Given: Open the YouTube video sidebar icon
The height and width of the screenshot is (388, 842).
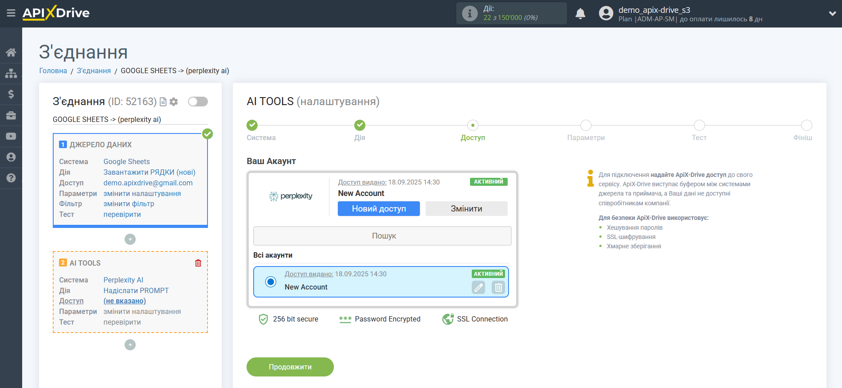Looking at the screenshot, I should (x=11, y=136).
